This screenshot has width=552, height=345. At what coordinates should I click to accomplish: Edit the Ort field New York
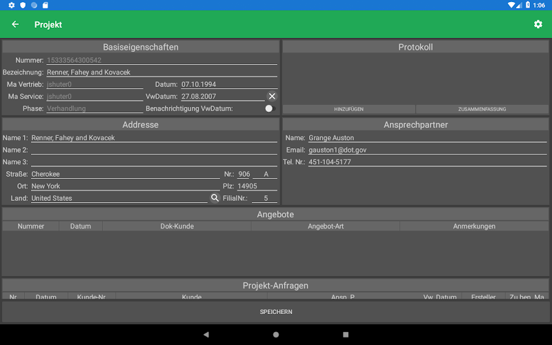pyautogui.click(x=126, y=186)
